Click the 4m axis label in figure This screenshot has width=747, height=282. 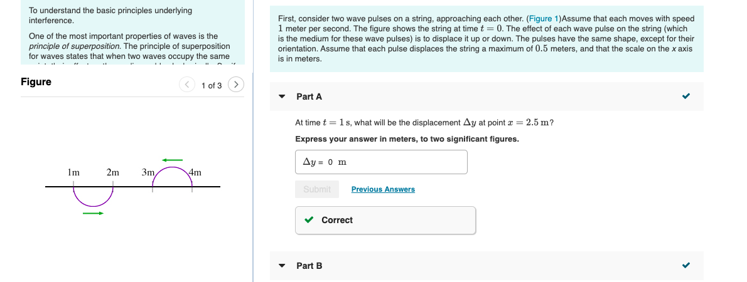(x=195, y=172)
